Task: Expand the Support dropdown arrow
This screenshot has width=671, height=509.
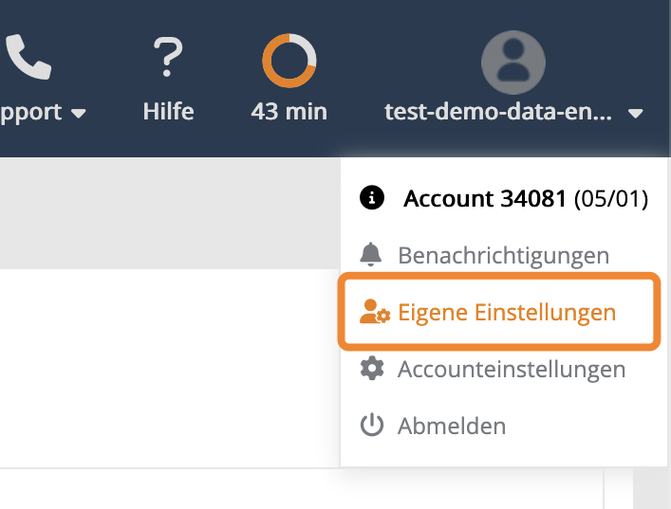Action: click(x=79, y=114)
